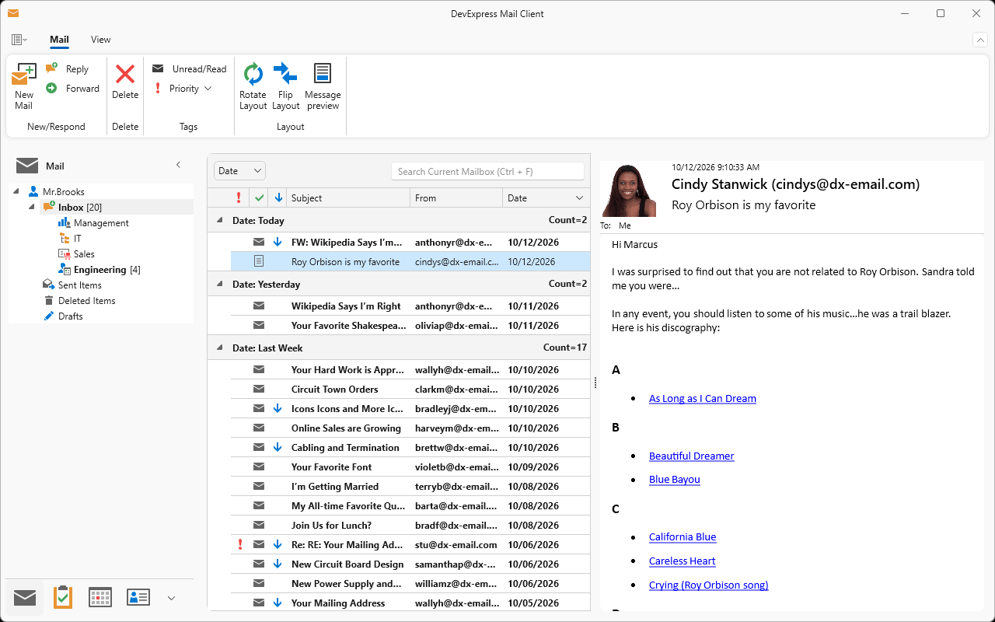995x622 pixels.
Task: Delete the selected email
Action: [x=125, y=82]
